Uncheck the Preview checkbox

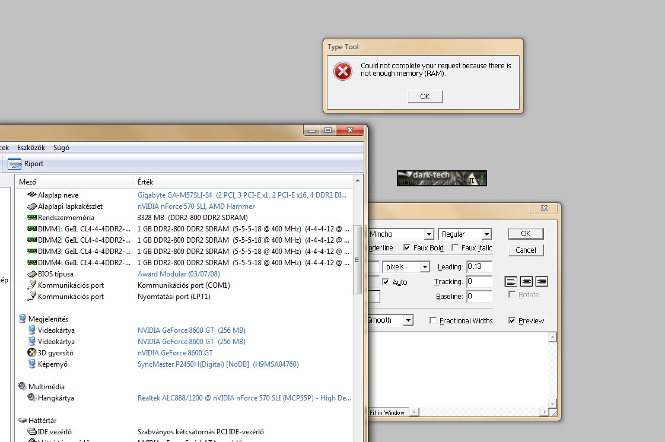(513, 320)
